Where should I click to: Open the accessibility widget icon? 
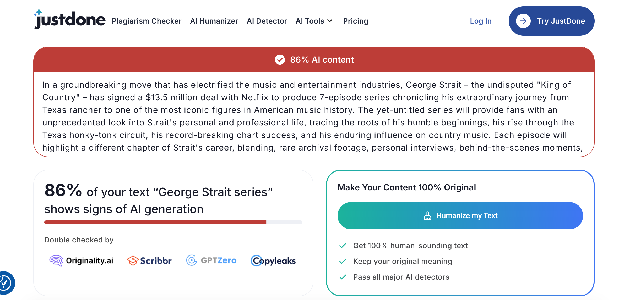click(x=6, y=283)
